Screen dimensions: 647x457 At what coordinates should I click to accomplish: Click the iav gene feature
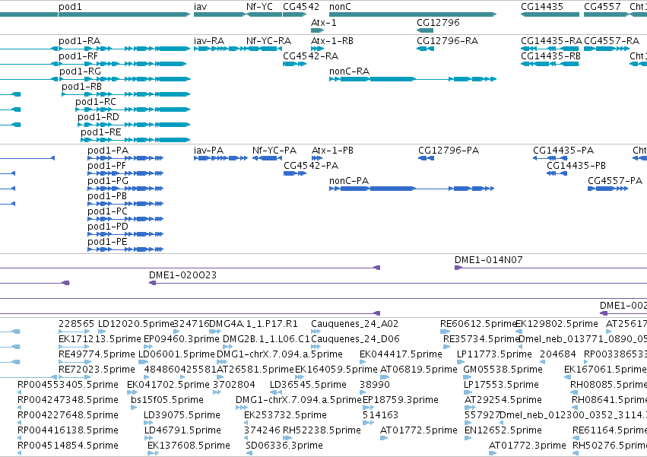220,14
